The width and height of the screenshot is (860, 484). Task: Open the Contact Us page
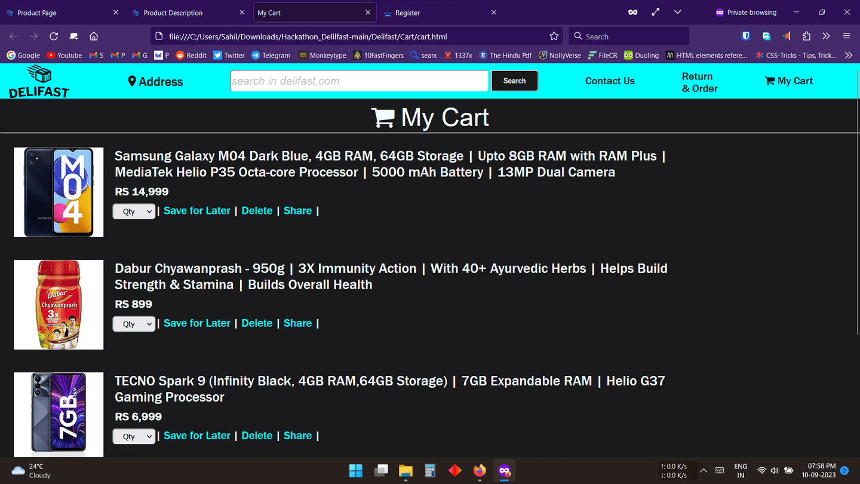pos(610,81)
